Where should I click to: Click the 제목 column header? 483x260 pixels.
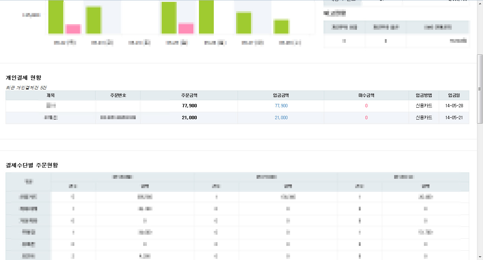[51, 95]
